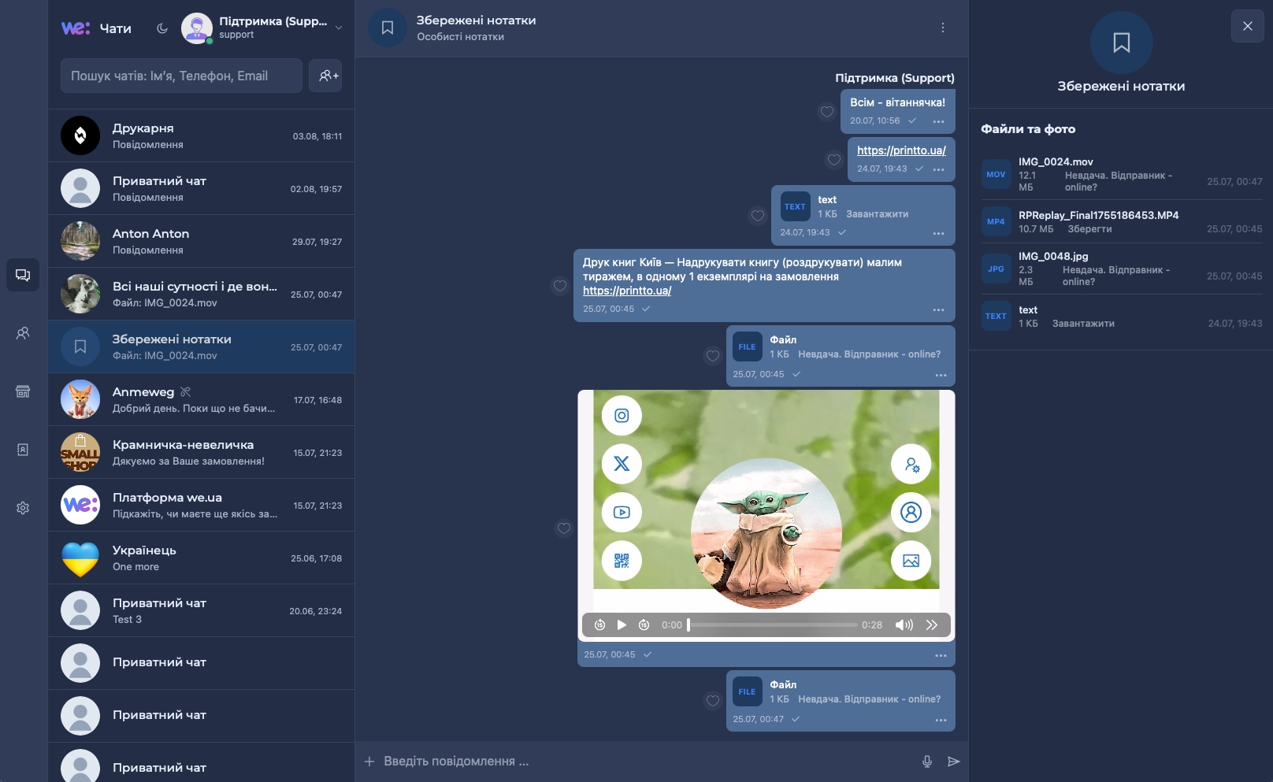Click the microphone voice message icon

927,762
